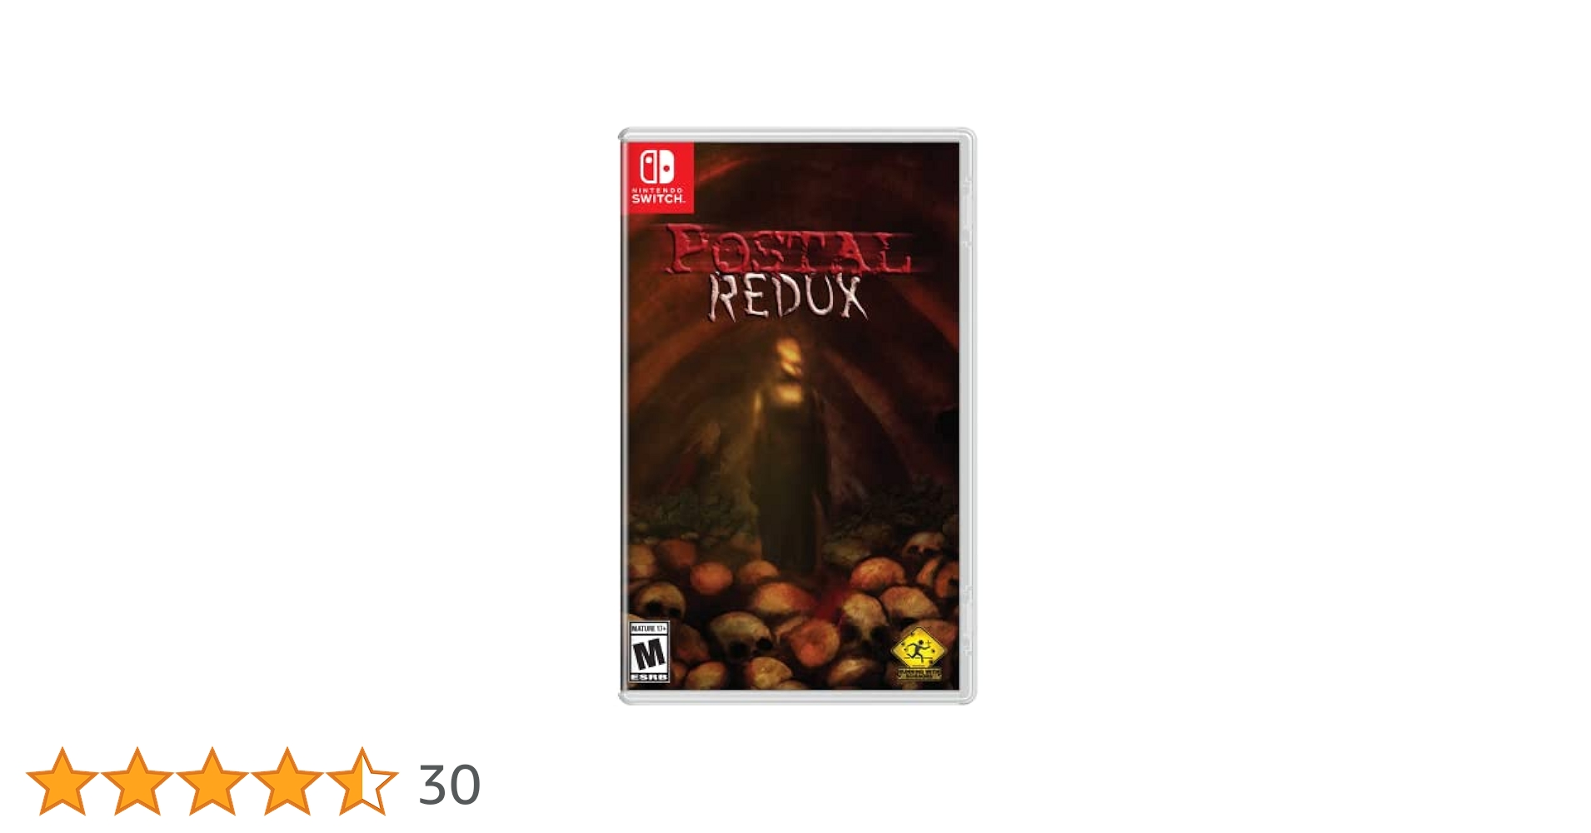Click the ESRB Mature 17+ rating badge
Image resolution: width=1591 pixels, height=833 pixels.
pyautogui.click(x=649, y=652)
